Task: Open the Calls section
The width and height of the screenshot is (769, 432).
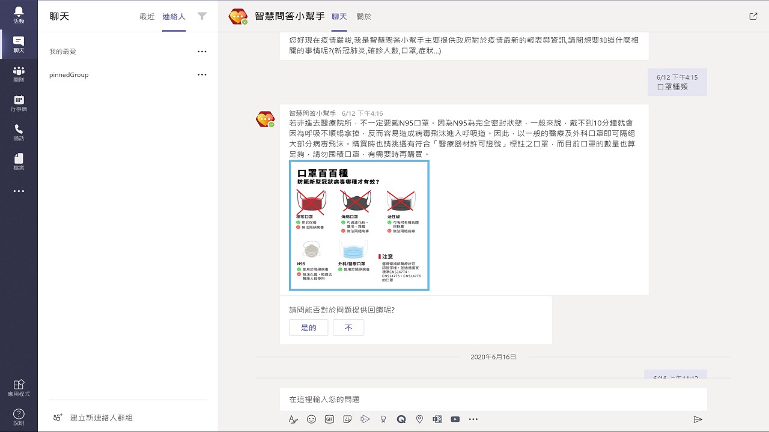Action: click(19, 133)
